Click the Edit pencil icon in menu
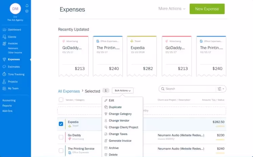This screenshot has width=253, height=157. 106,100
